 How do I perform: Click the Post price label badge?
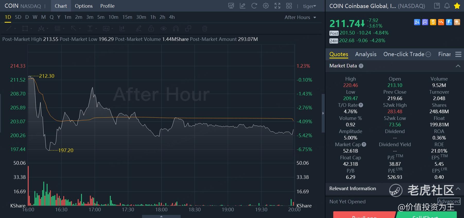pos(334,33)
